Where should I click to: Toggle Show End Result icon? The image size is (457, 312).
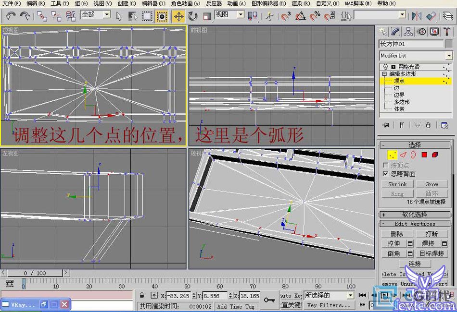(402, 125)
